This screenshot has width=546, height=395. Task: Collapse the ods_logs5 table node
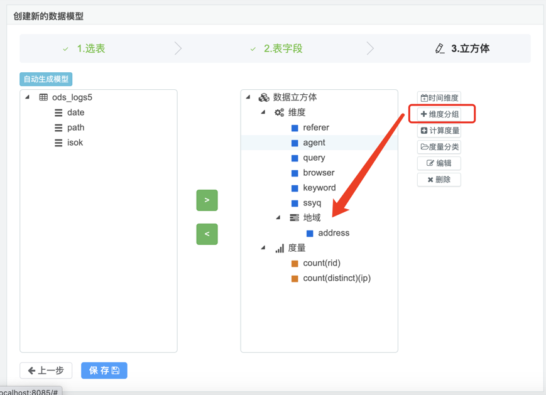point(28,97)
